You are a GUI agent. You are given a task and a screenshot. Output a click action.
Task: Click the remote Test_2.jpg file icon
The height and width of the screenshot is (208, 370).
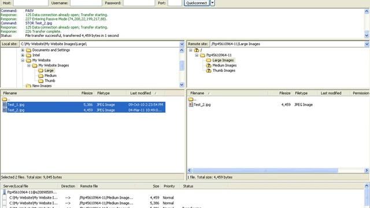[x=191, y=105]
